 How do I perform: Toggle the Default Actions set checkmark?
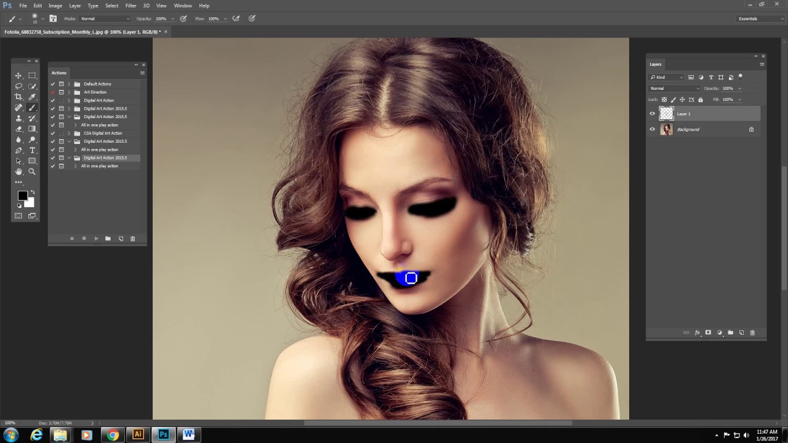[53, 84]
